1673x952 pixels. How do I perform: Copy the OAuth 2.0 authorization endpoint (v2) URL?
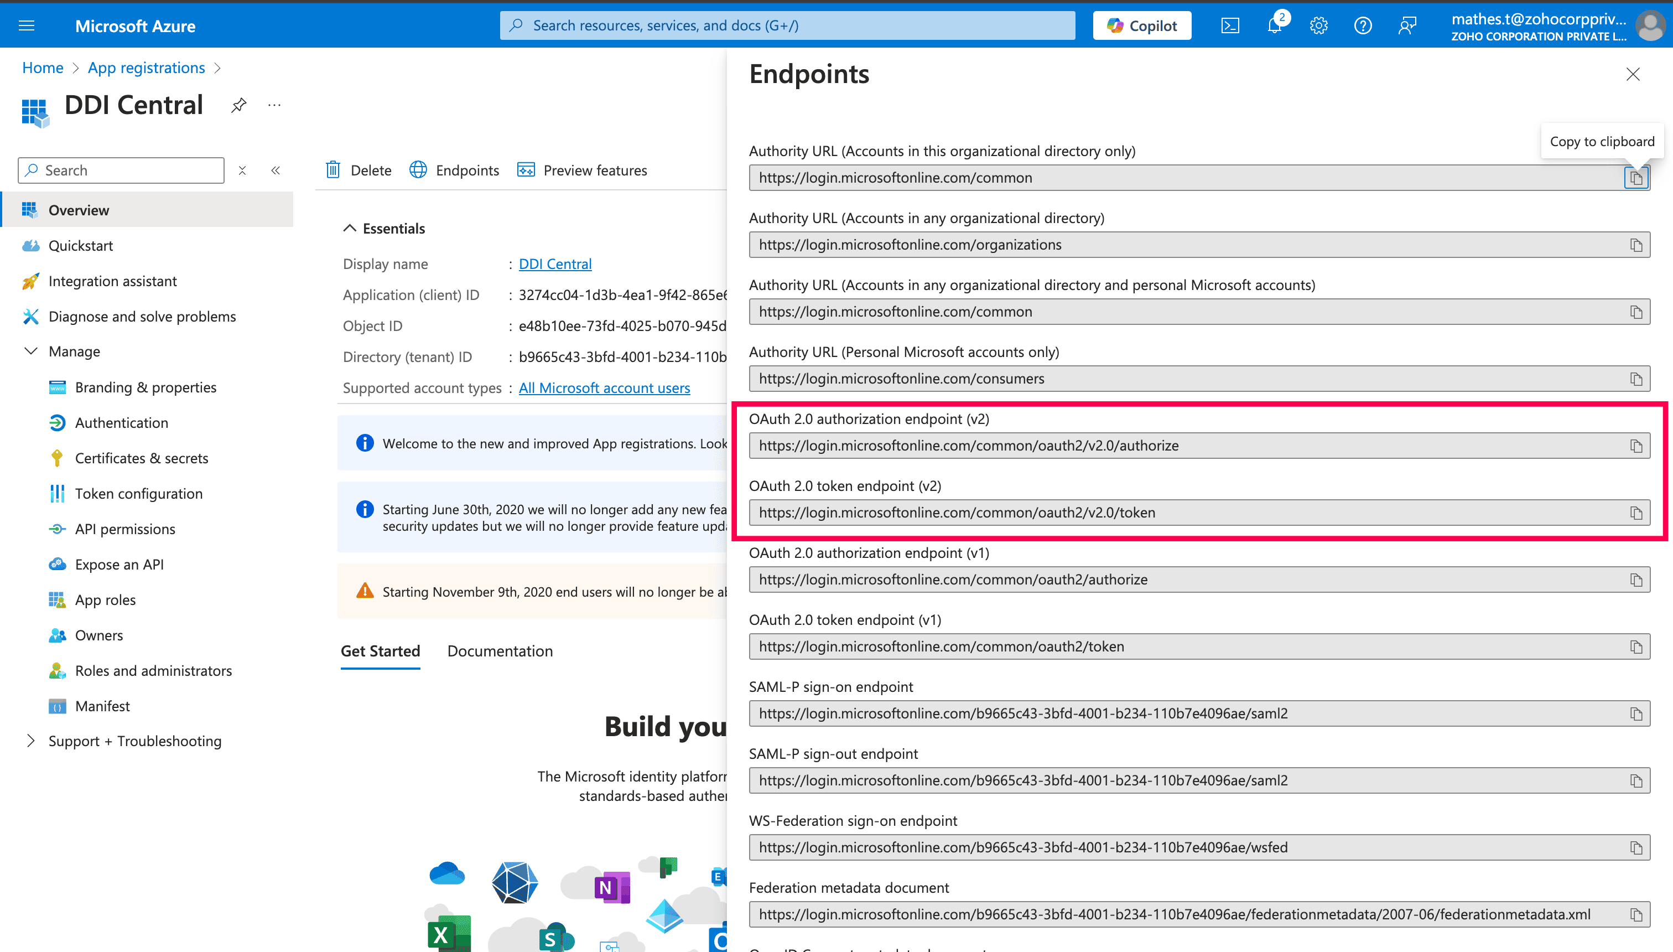click(1636, 446)
